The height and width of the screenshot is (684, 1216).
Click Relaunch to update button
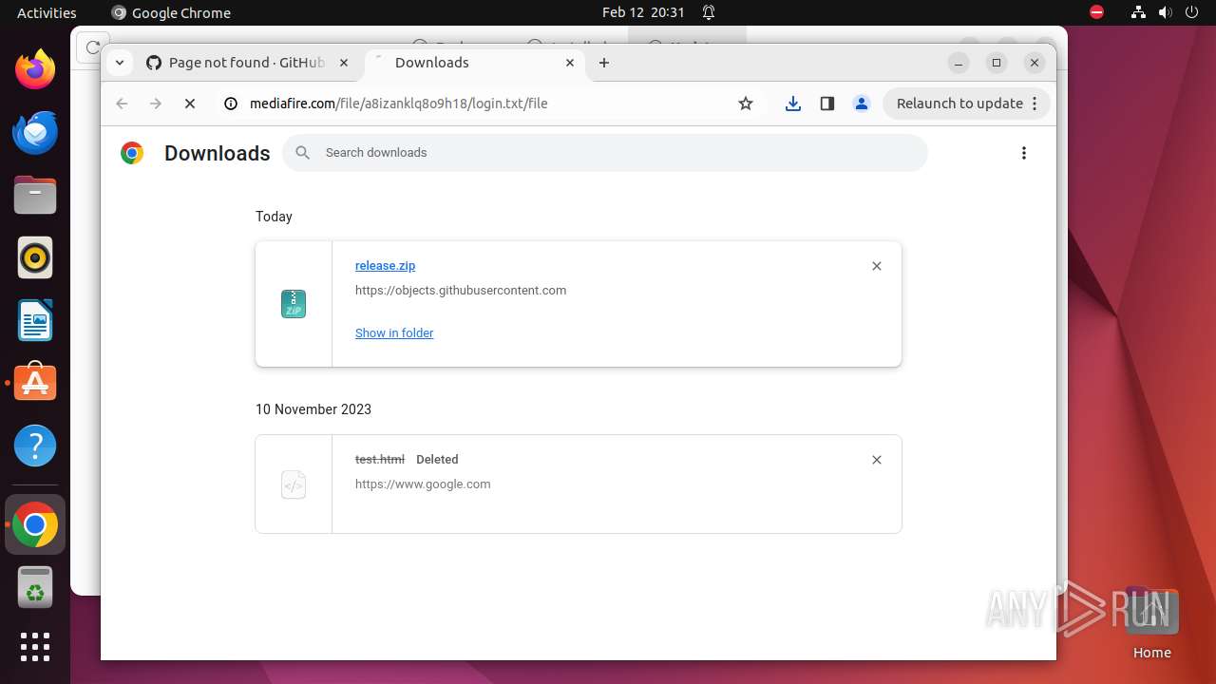click(x=967, y=104)
